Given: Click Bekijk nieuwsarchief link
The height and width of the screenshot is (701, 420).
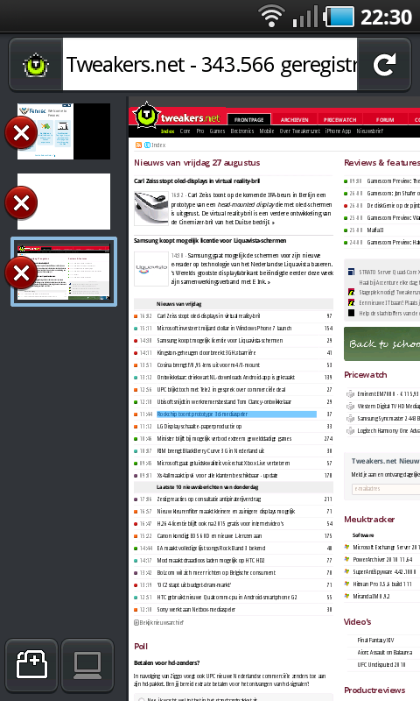Looking at the screenshot, I should coord(159,622).
